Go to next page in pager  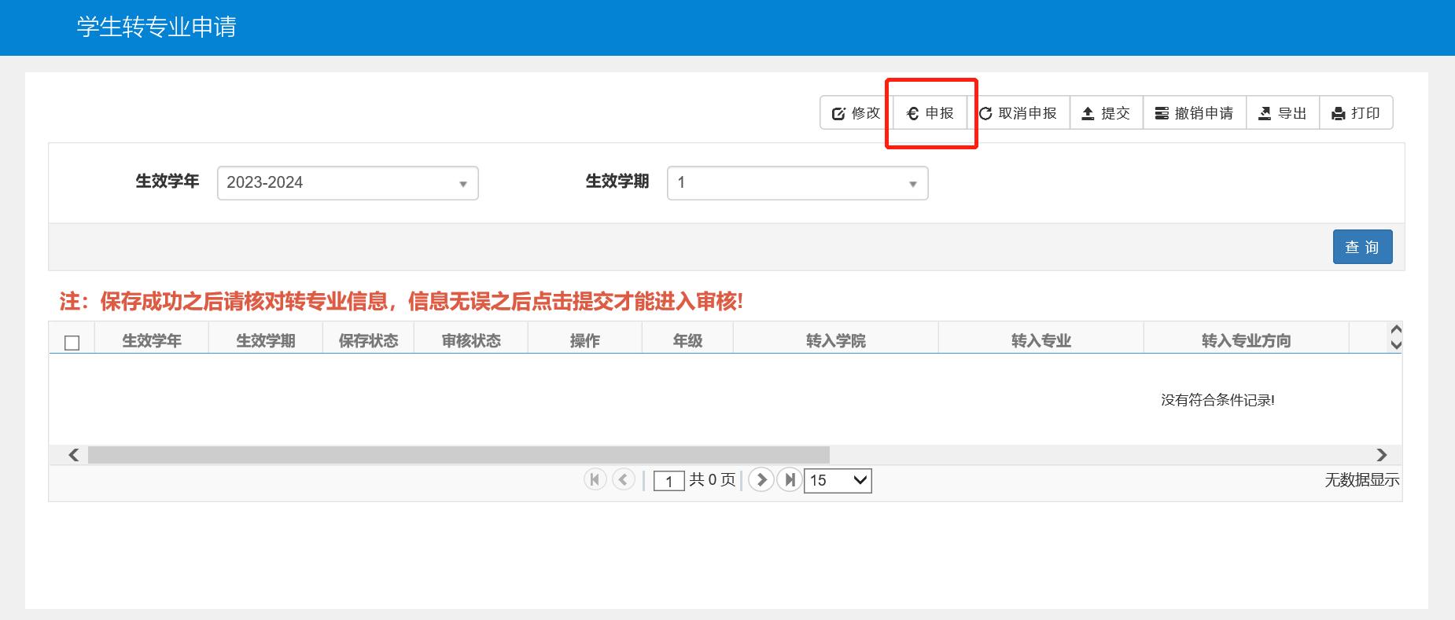coord(761,479)
